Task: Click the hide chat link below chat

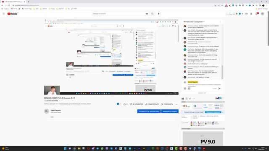Action: pos(202,93)
